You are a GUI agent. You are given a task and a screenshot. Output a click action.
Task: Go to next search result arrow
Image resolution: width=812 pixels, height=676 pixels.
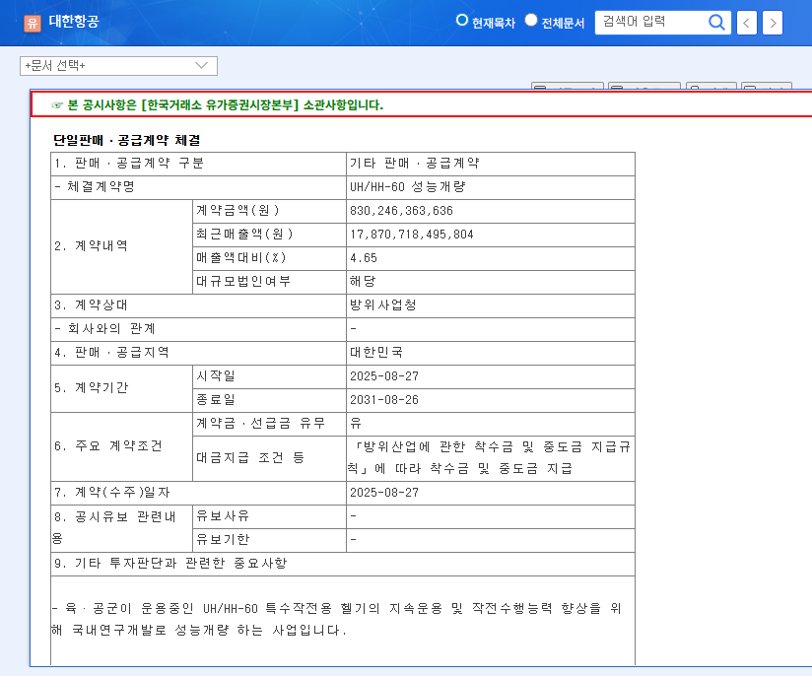773,23
